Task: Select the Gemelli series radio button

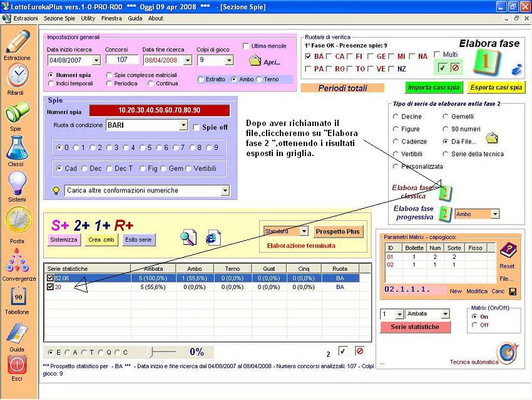Action: (445, 117)
